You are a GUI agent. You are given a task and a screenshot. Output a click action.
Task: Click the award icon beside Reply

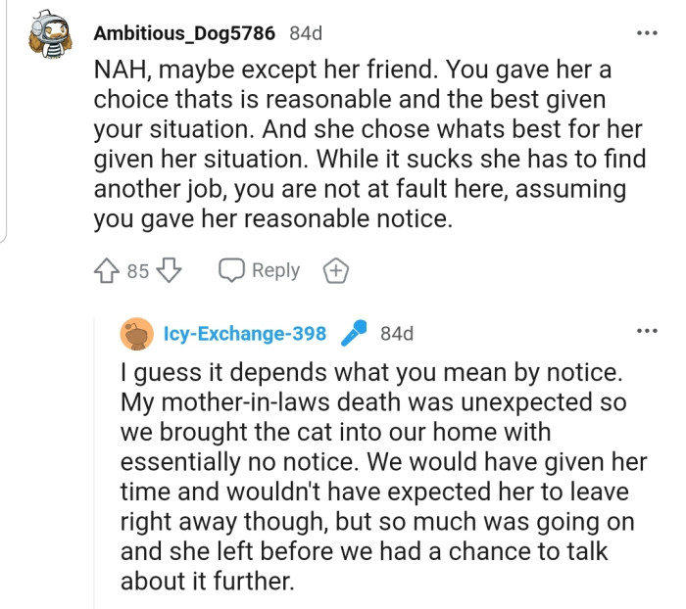(x=336, y=271)
